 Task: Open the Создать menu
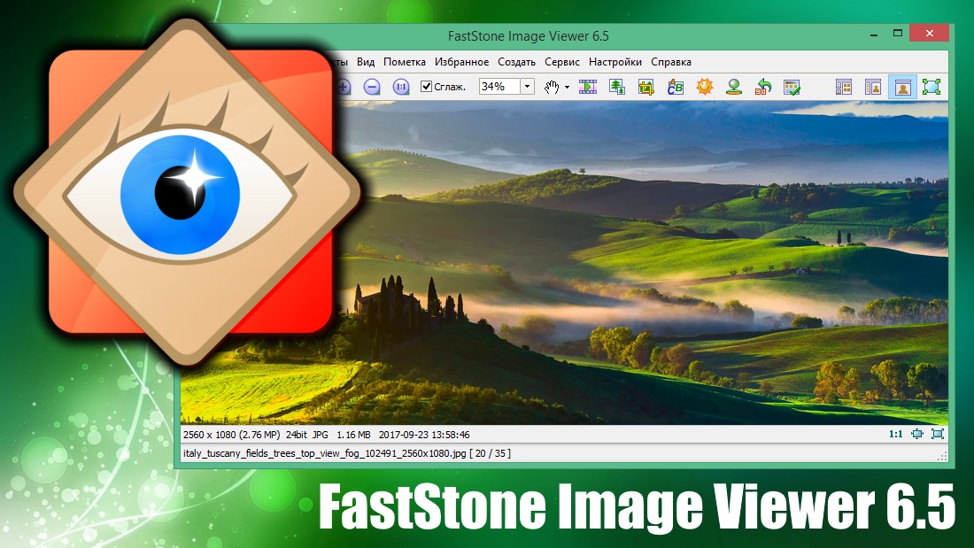(516, 62)
